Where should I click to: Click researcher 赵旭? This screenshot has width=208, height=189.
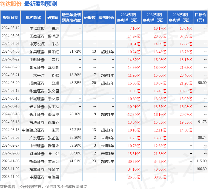tap(55, 83)
